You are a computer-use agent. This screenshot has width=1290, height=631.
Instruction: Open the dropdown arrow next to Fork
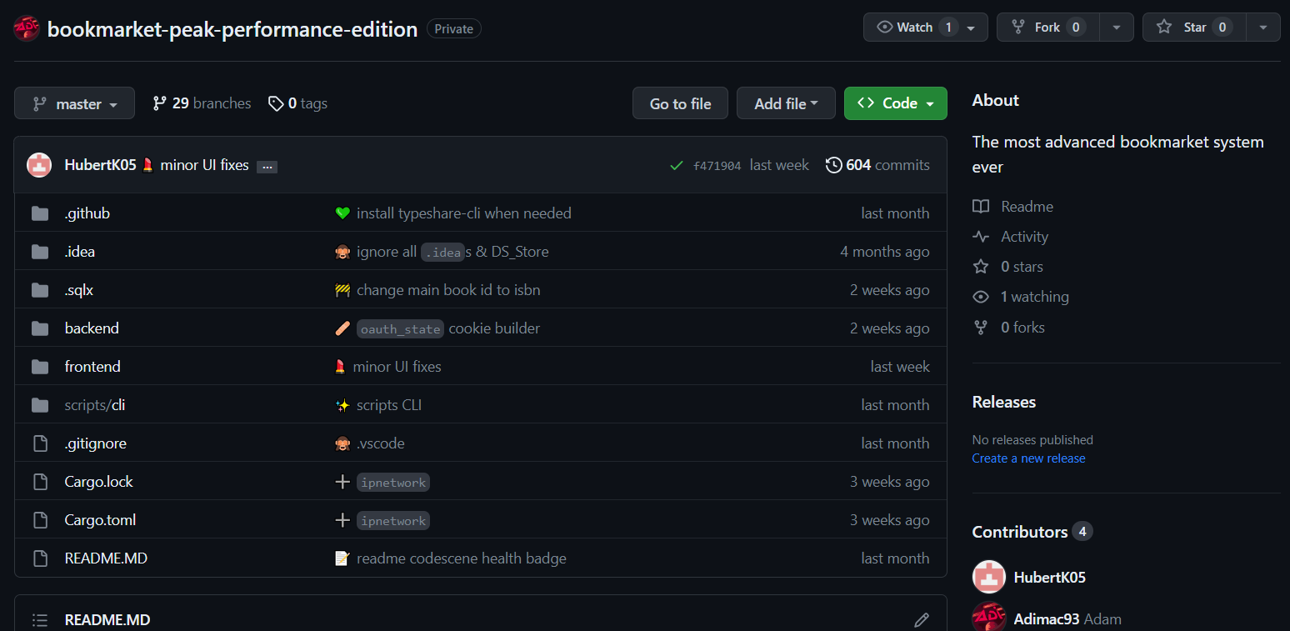point(1117,28)
